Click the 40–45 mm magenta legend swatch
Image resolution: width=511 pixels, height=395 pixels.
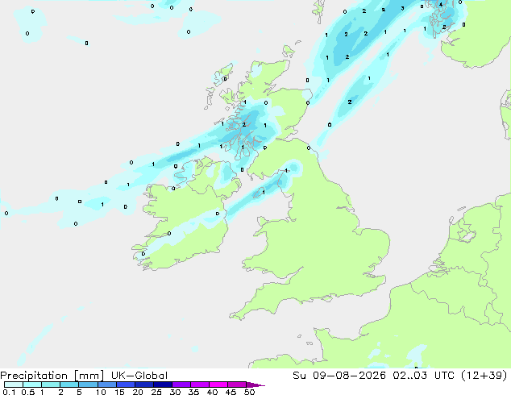218,385
